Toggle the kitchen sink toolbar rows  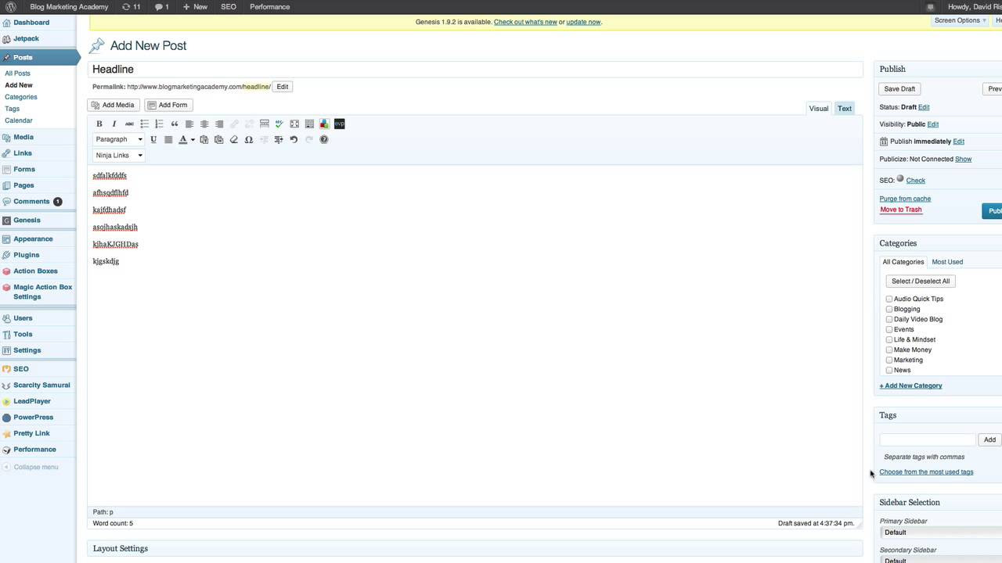(309, 124)
